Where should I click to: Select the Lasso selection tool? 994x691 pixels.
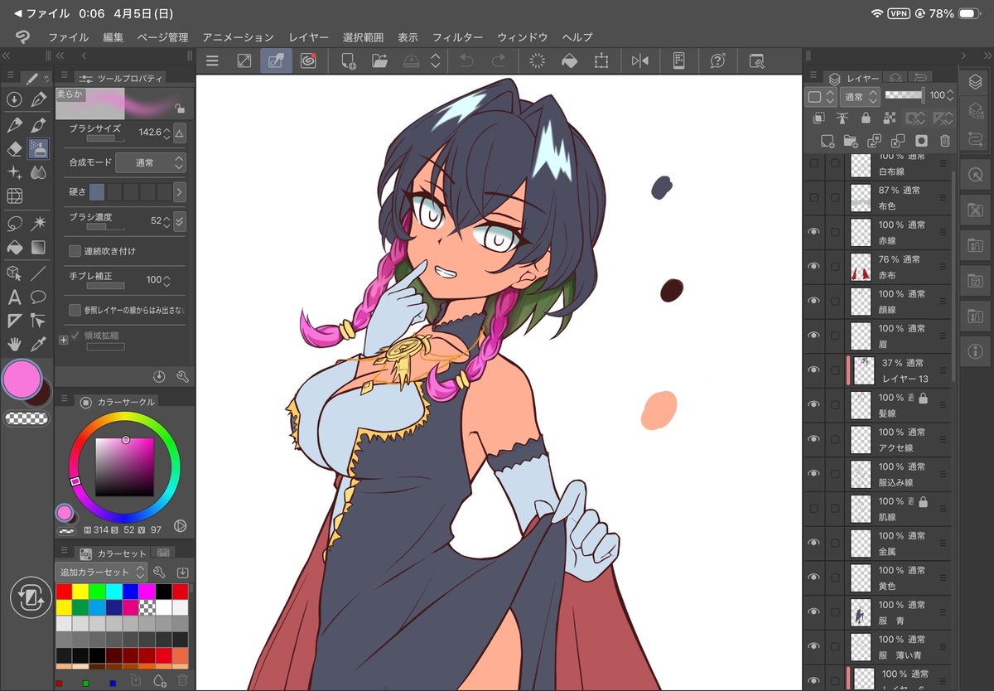point(14,223)
